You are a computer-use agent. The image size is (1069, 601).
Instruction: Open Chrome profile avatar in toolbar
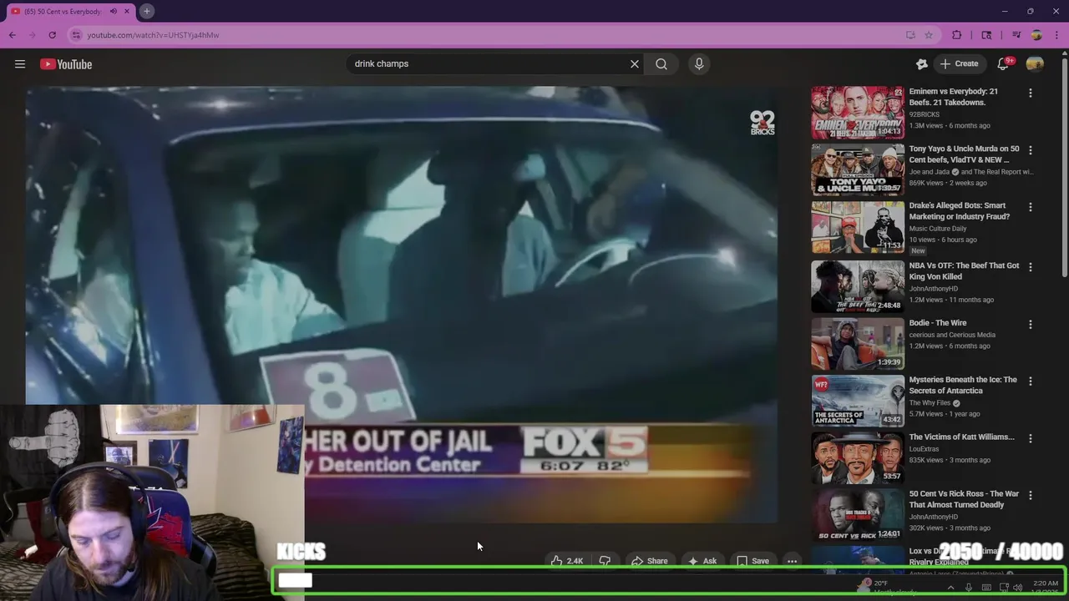click(1036, 35)
